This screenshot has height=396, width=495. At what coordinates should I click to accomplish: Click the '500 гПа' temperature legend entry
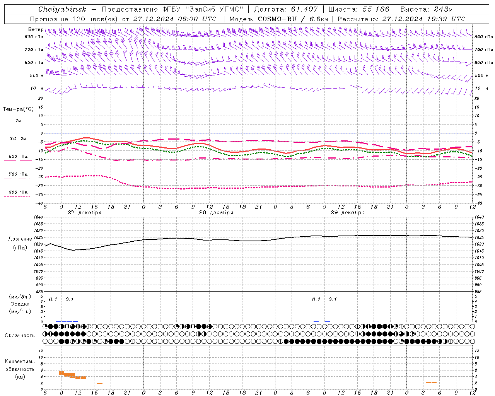(18, 192)
